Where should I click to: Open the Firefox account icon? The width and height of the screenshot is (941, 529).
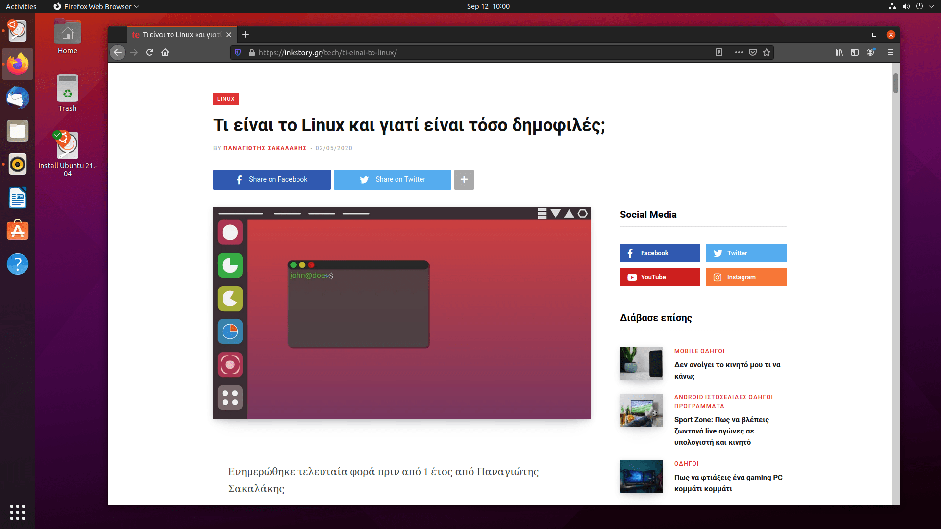870,52
